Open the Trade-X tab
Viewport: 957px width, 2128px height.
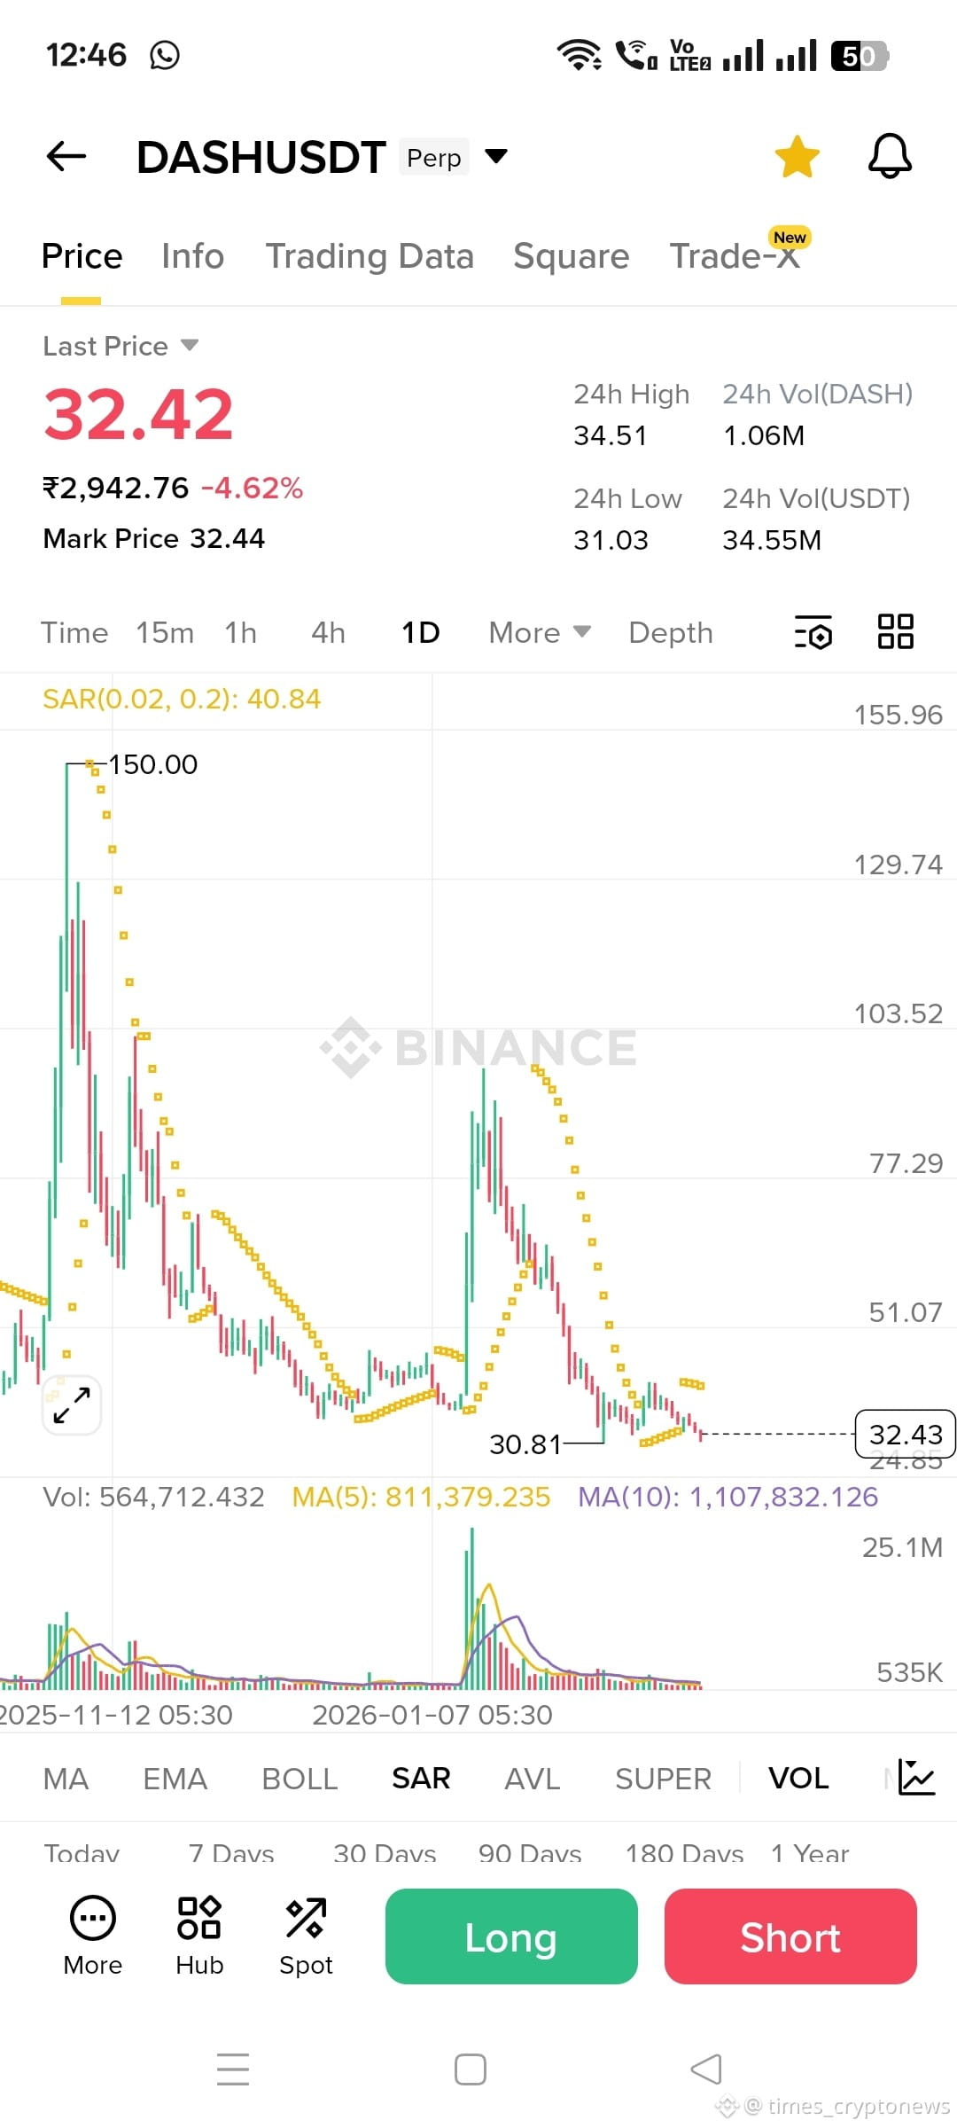pyautogui.click(x=735, y=256)
